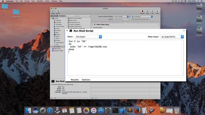Toggle the workflow log list view icon
This screenshot has width=205, height=115.
93,98
